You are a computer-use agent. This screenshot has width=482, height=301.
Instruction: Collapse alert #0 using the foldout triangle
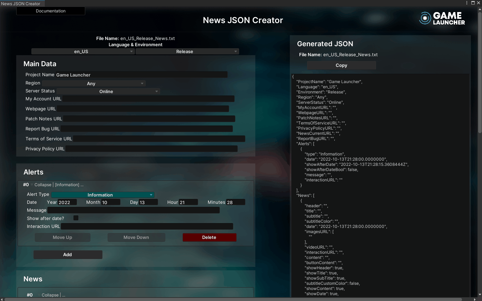(32, 185)
